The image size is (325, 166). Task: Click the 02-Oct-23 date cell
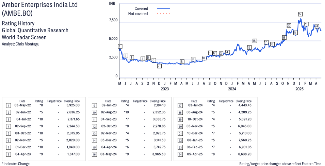click(x=109, y=126)
